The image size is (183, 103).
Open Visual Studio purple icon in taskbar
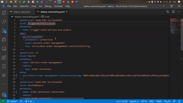[55, 2]
